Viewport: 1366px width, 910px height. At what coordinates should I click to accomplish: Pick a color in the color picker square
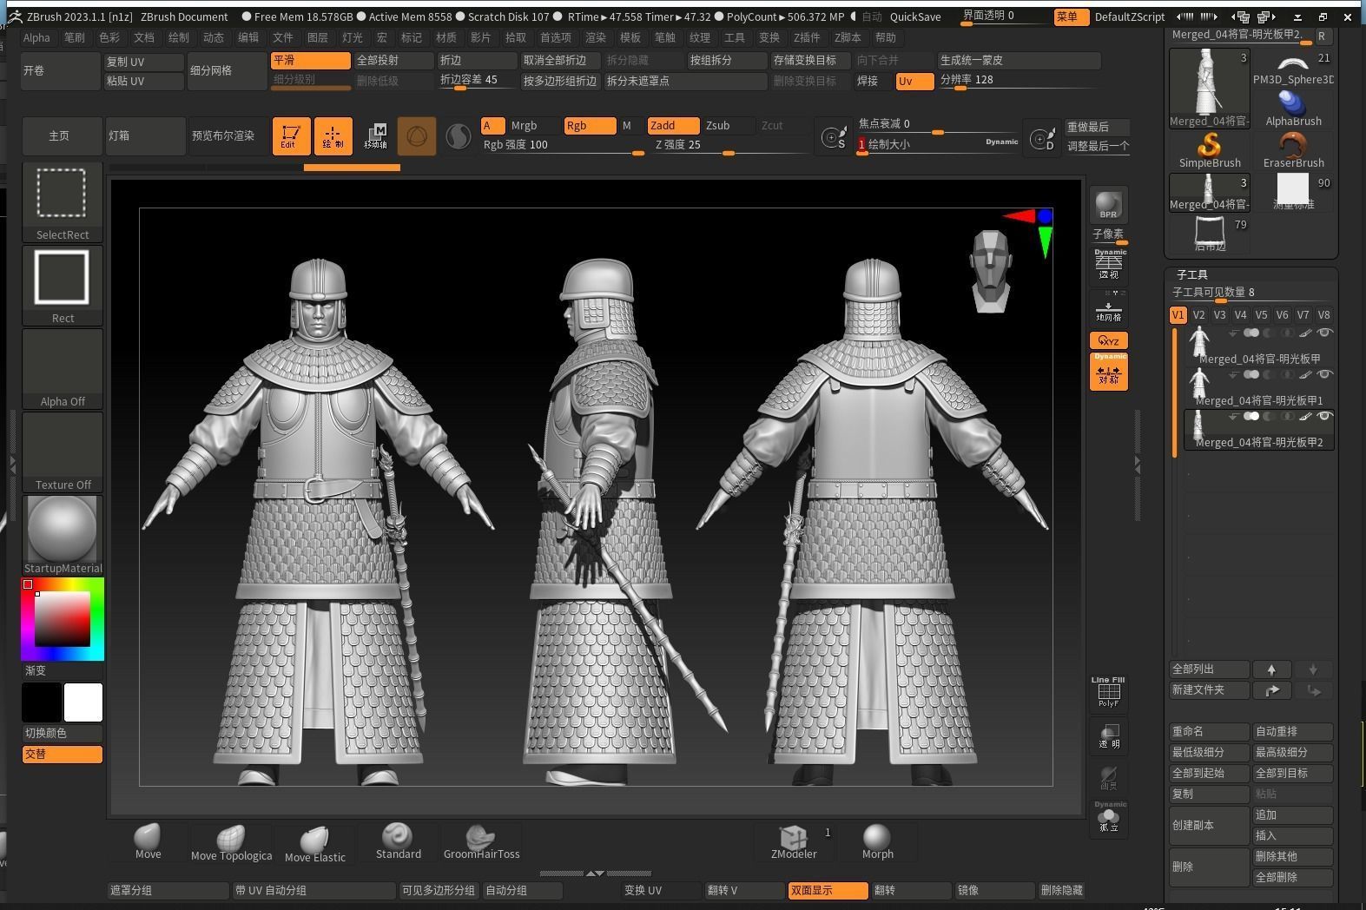click(62, 618)
